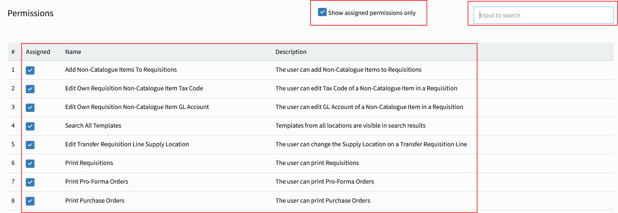Unassign the Search All Templates permission checkbox
This screenshot has width=618, height=213.
click(30, 126)
